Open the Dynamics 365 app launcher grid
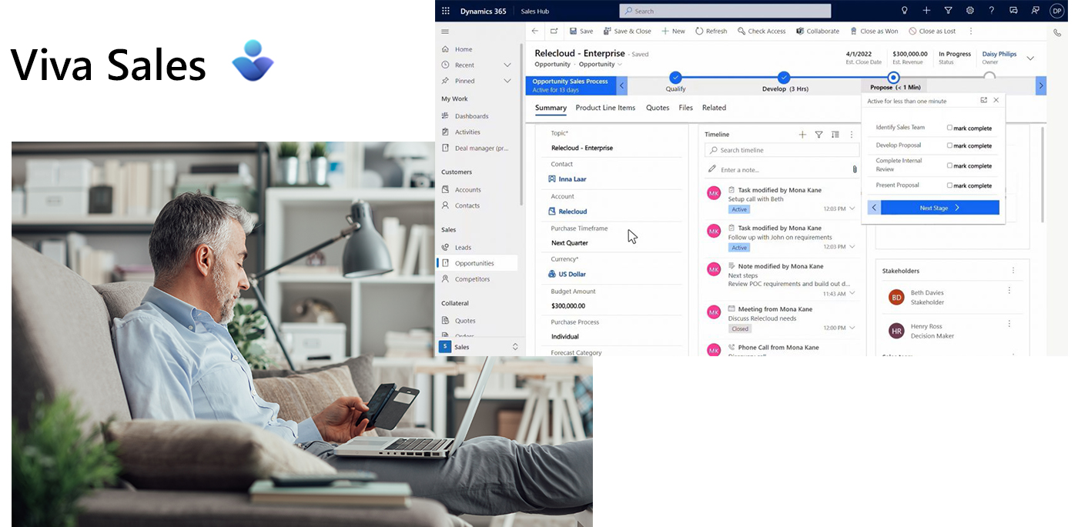The width and height of the screenshot is (1078, 527). tap(446, 11)
